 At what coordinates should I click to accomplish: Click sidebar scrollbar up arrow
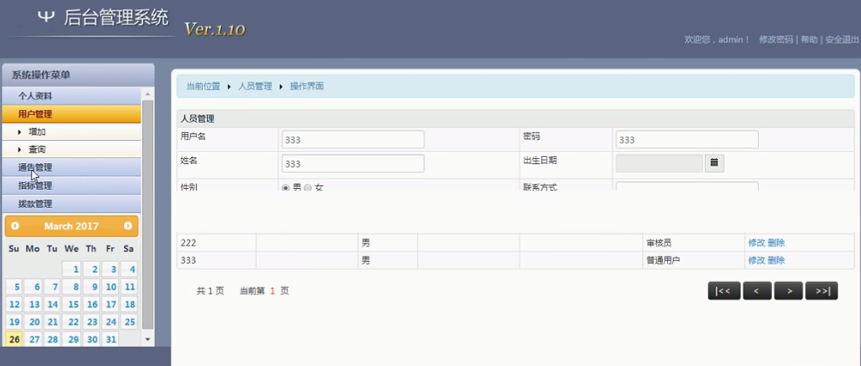pyautogui.click(x=147, y=93)
